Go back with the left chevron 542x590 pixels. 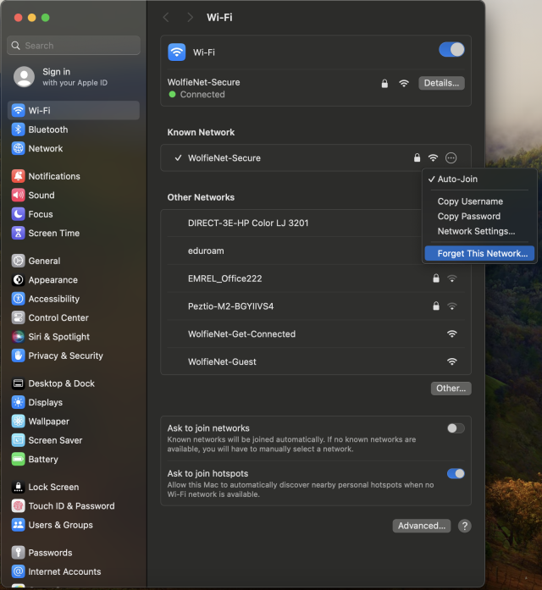(x=166, y=17)
